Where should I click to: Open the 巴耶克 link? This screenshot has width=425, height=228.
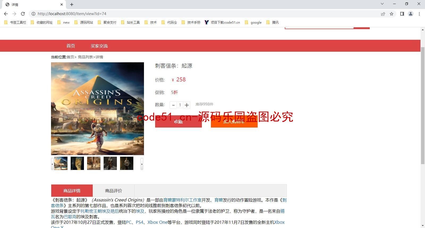point(70,217)
